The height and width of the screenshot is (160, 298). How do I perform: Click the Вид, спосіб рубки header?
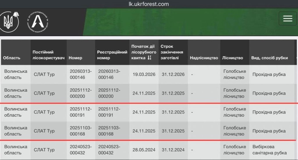[269, 58]
